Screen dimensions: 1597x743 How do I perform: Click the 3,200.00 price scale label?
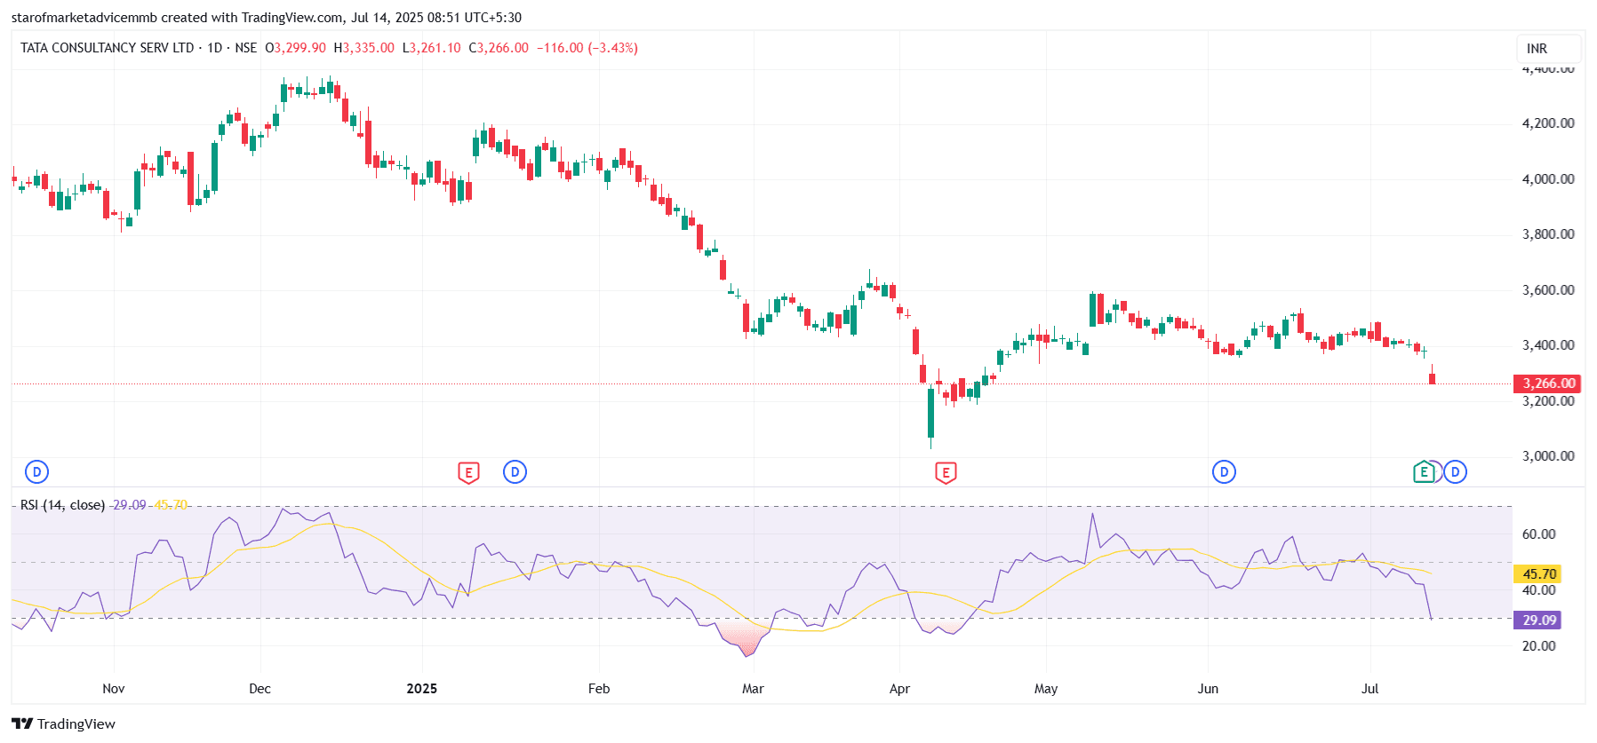coord(1548,401)
